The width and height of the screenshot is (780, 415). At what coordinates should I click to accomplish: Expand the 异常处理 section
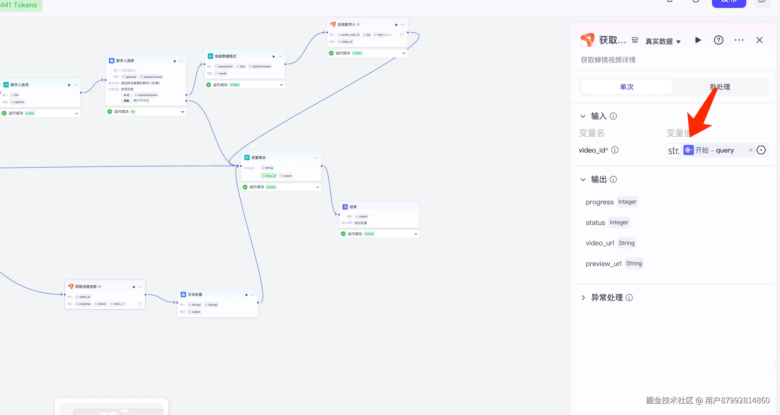click(x=583, y=298)
